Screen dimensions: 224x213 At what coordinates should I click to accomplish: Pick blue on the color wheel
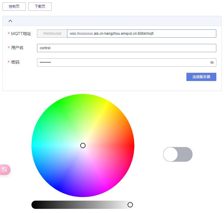tap(58, 188)
